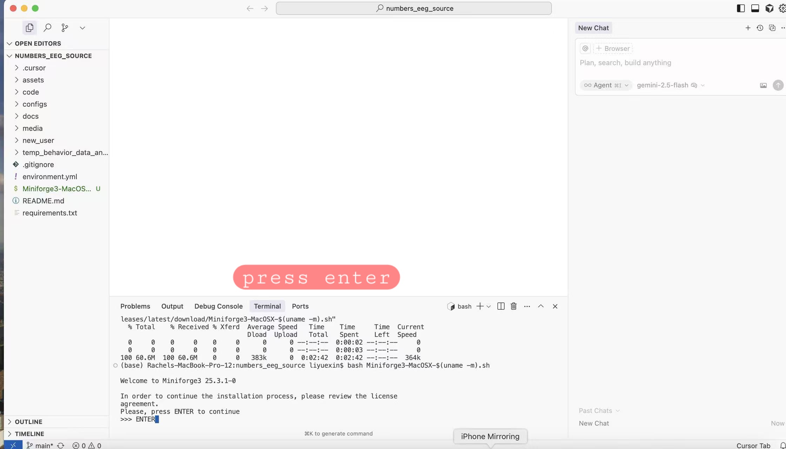Start a new chat with plus icon
Viewport: 786px width, 449px height.
(748, 28)
